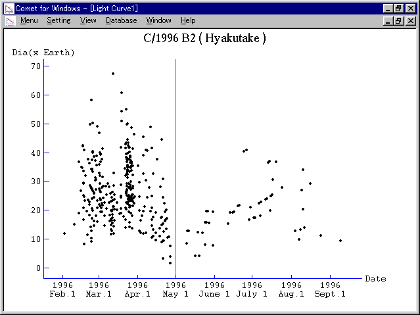Select the highest data point near 67

(112, 74)
